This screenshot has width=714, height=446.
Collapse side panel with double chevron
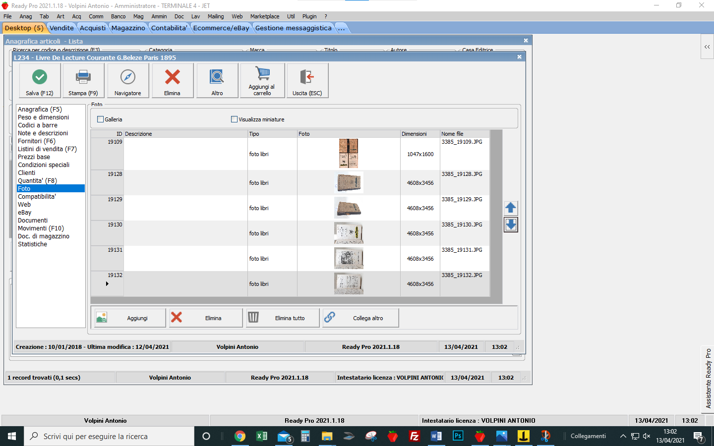(x=707, y=47)
